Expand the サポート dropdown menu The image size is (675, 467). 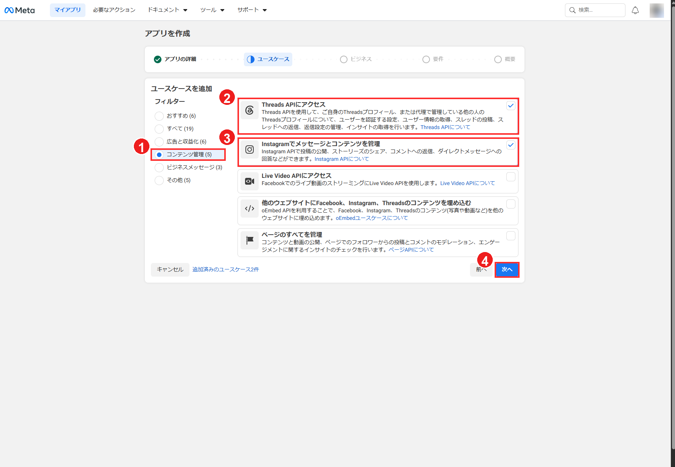[x=252, y=10]
